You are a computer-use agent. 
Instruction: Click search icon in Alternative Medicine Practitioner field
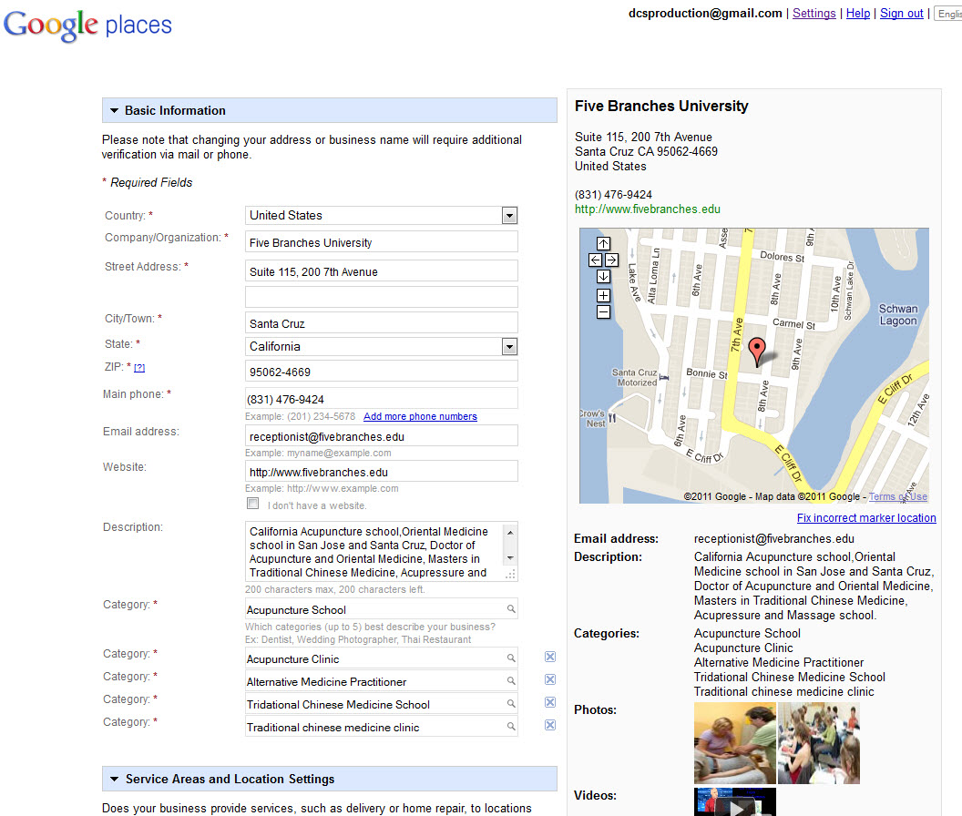coord(511,680)
